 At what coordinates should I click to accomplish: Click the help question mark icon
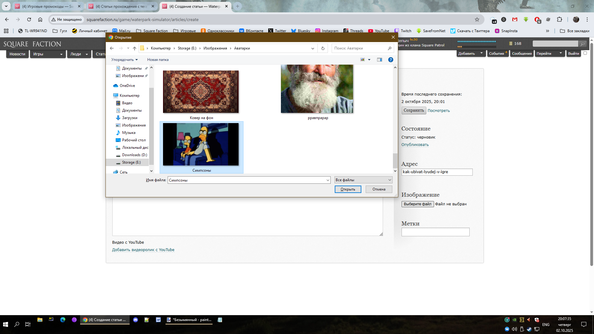390,60
